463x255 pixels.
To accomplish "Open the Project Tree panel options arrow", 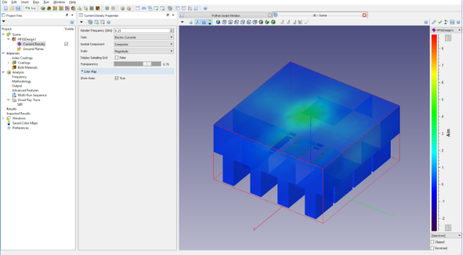I will coord(3,21).
